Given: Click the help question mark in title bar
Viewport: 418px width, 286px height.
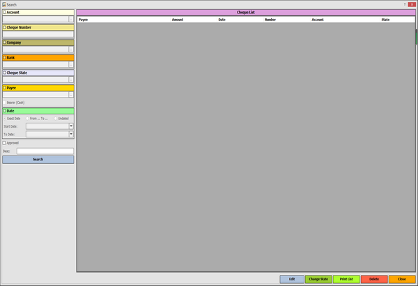Looking at the screenshot, I should (405, 4).
